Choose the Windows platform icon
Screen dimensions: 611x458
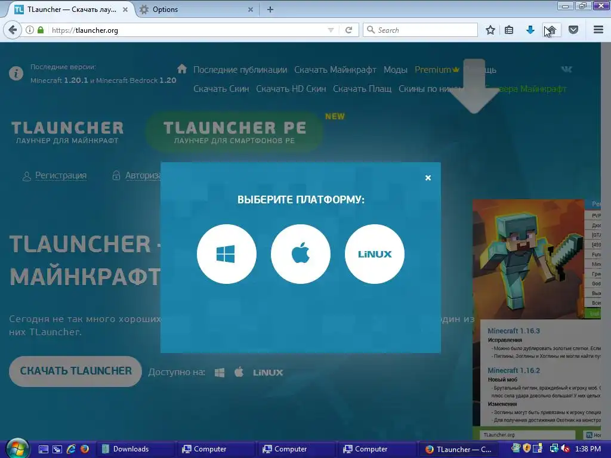[x=226, y=254]
